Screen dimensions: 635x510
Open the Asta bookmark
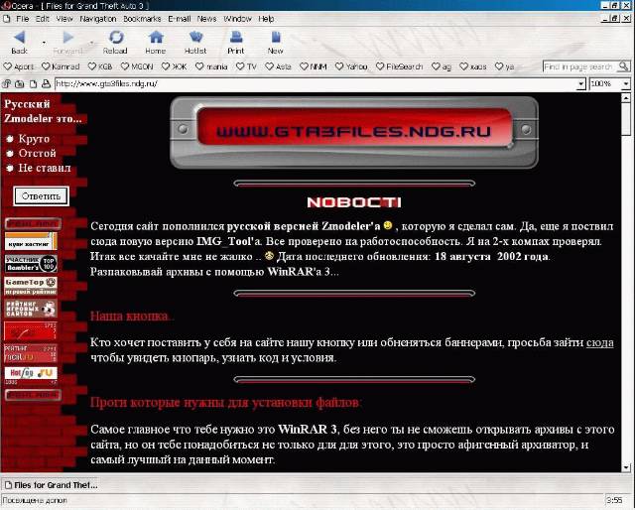tap(278, 66)
